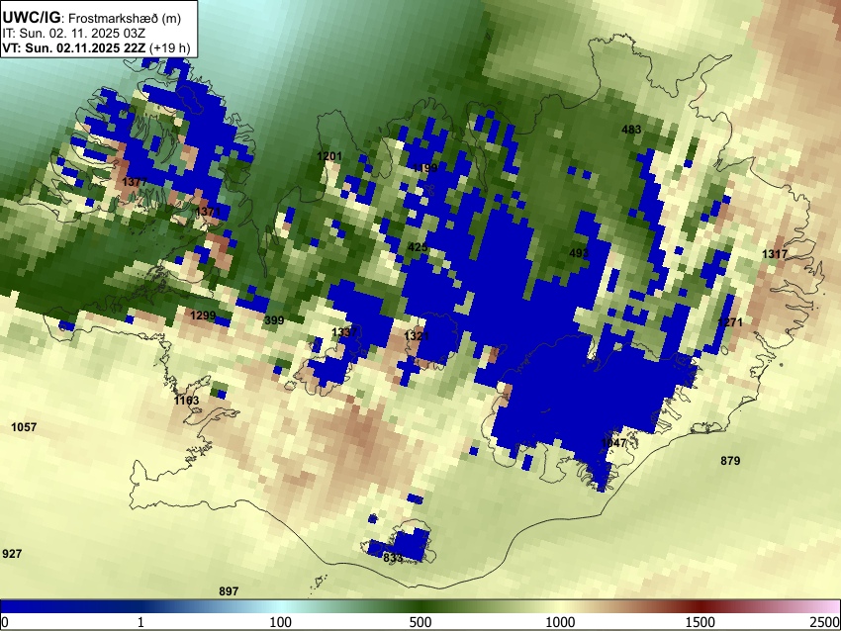Click the 'IT: Sun. 02. 11. 2025 03Z' line
The width and height of the screenshot is (841, 631).
(74, 34)
